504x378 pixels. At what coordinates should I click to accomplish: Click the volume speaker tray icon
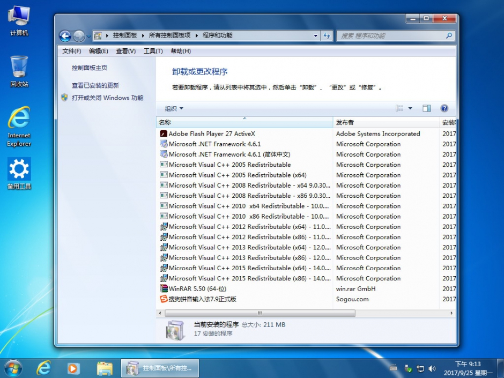coord(432,368)
